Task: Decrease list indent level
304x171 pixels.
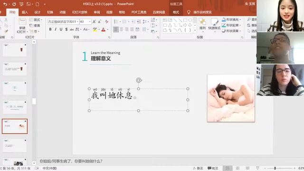Action: click(133, 21)
